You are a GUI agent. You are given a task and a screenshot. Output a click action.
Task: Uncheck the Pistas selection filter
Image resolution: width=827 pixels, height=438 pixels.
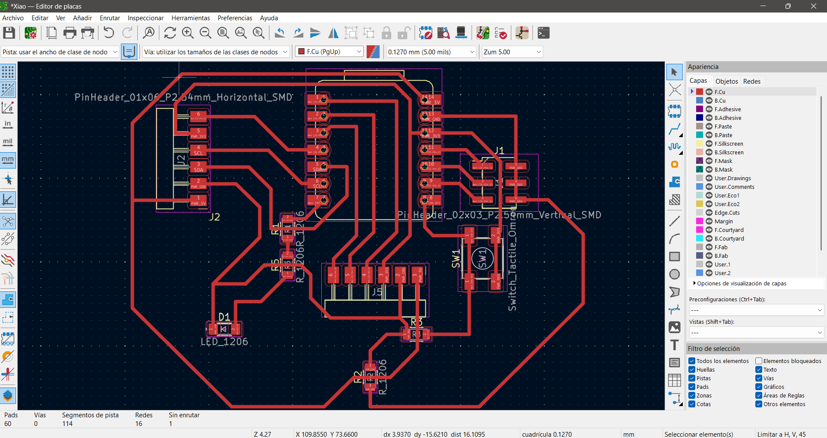tap(692, 378)
